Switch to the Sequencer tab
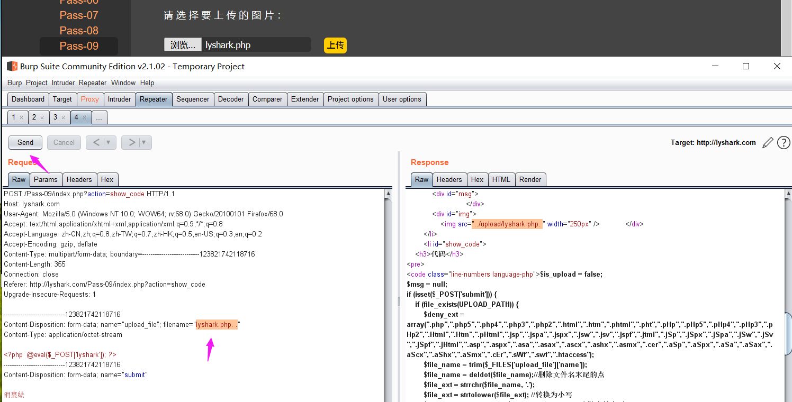792x402 pixels. (x=193, y=99)
